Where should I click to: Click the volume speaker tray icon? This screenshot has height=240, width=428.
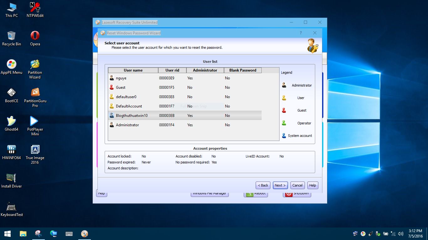400,234
